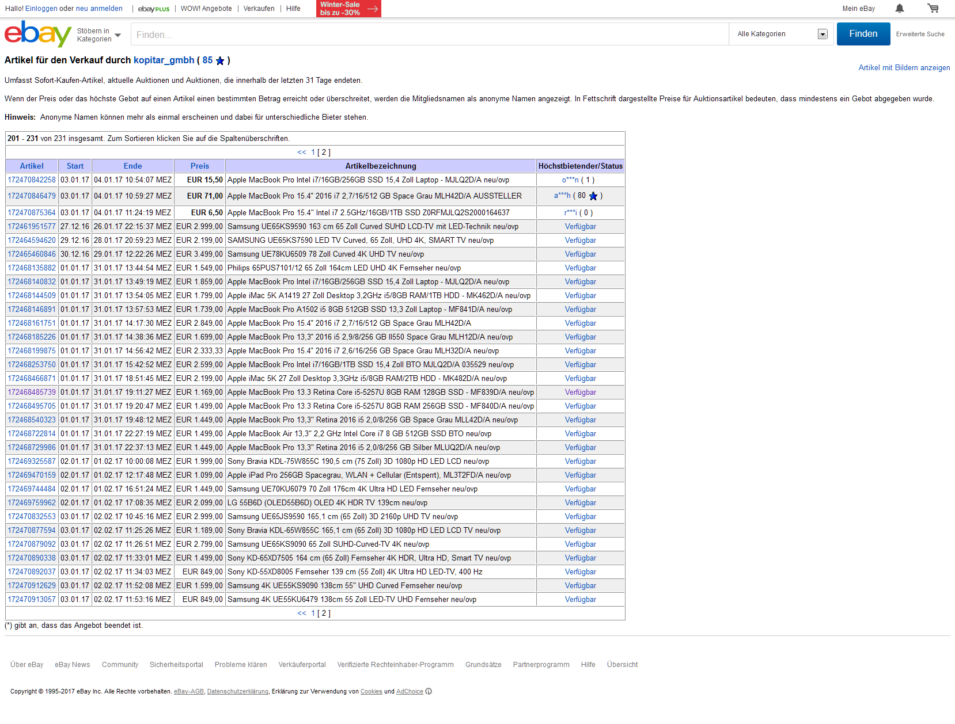Image resolution: width=955 pixels, height=724 pixels.
Task: Click the star beside bidder a***h
Action: click(593, 196)
